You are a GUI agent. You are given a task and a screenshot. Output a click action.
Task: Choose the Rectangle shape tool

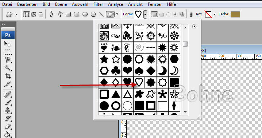click(68, 14)
